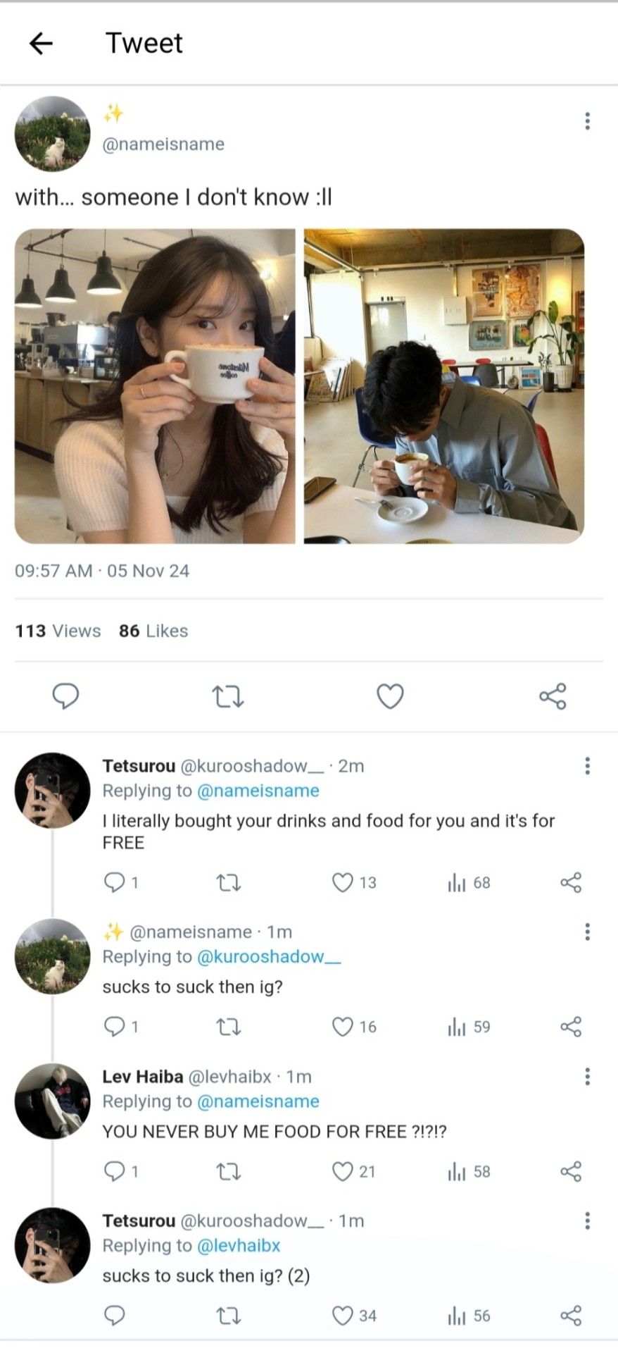Reply to the main tweet
Image resolution: width=618 pixels, height=1353 pixels.
(x=65, y=696)
